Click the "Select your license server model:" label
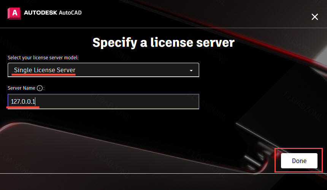 (x=43, y=57)
